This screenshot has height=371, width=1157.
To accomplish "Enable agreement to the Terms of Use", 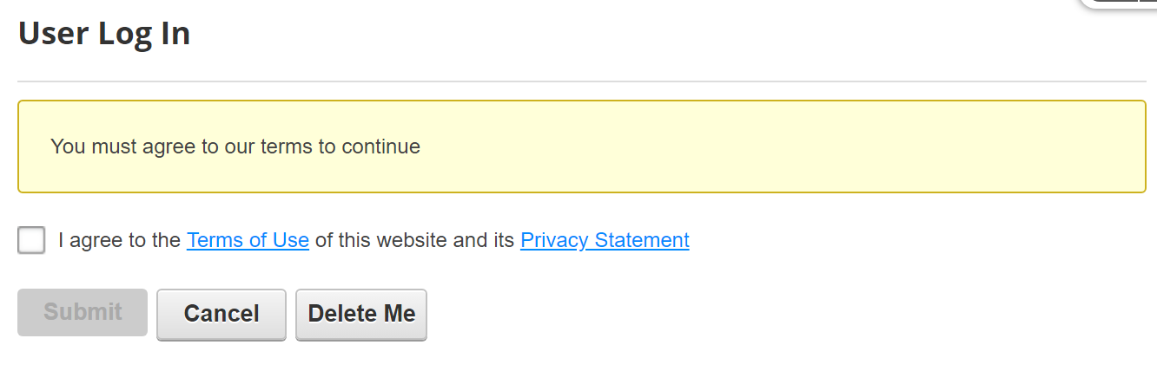I will 31,240.
